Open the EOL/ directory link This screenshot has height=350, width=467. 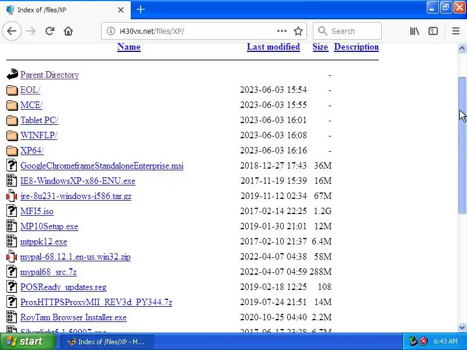pos(30,90)
